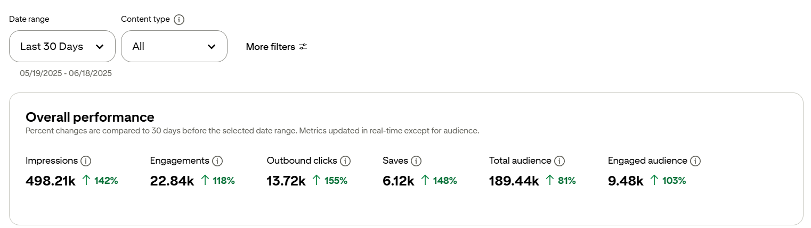Click the Total audience info icon
This screenshot has height=228, width=811.
(x=559, y=161)
